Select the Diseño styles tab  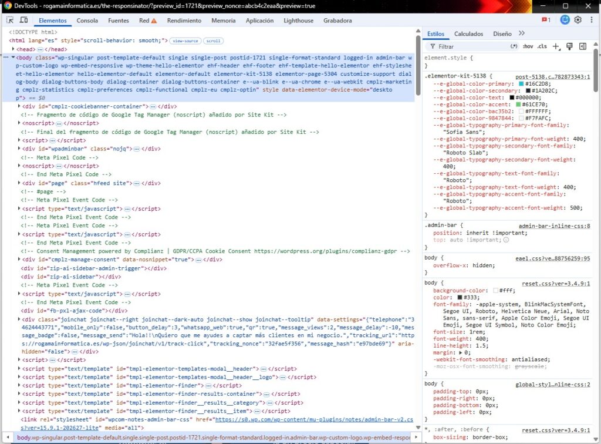pyautogui.click(x=502, y=33)
